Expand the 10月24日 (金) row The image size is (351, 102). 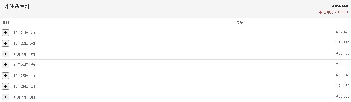[5, 65]
